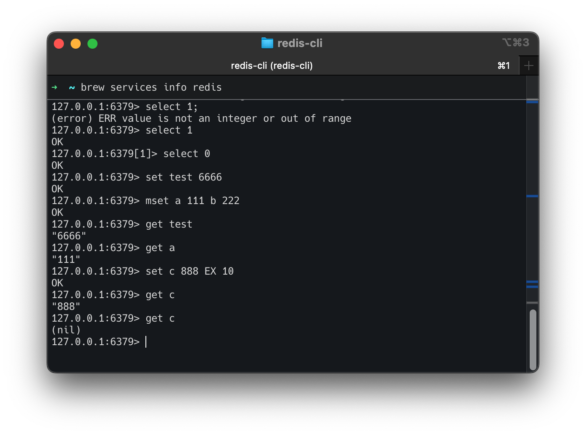Select the redis-cli (redis-cli) tab
Screen dimensions: 586x435
click(272, 66)
